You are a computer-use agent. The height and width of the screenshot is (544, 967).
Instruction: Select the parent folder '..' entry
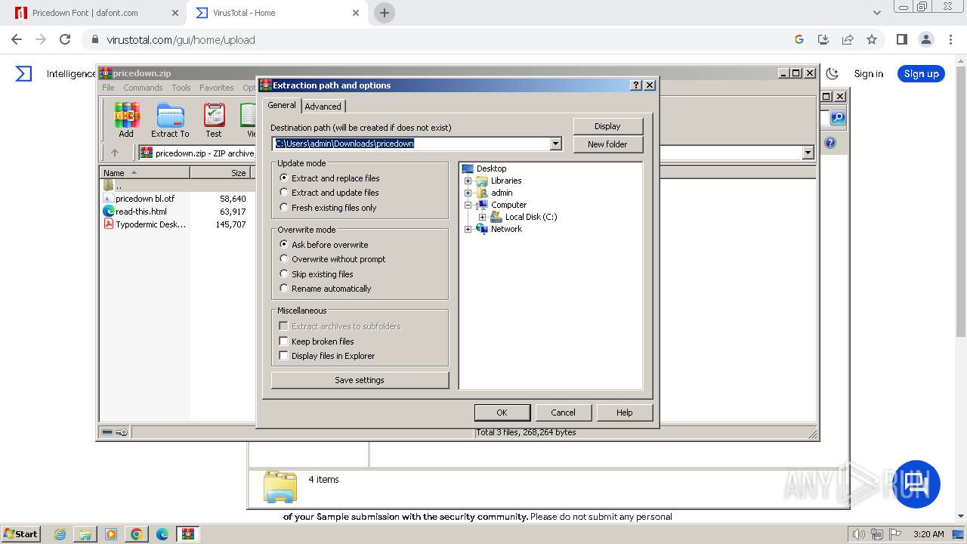pos(119,186)
